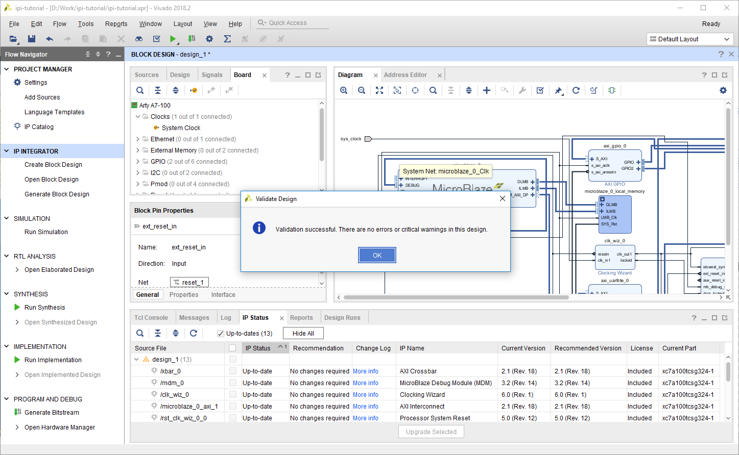Check the box for the /microblaze_0_axi_1 row
Image resolution: width=739 pixels, height=455 pixels.
coord(233,407)
